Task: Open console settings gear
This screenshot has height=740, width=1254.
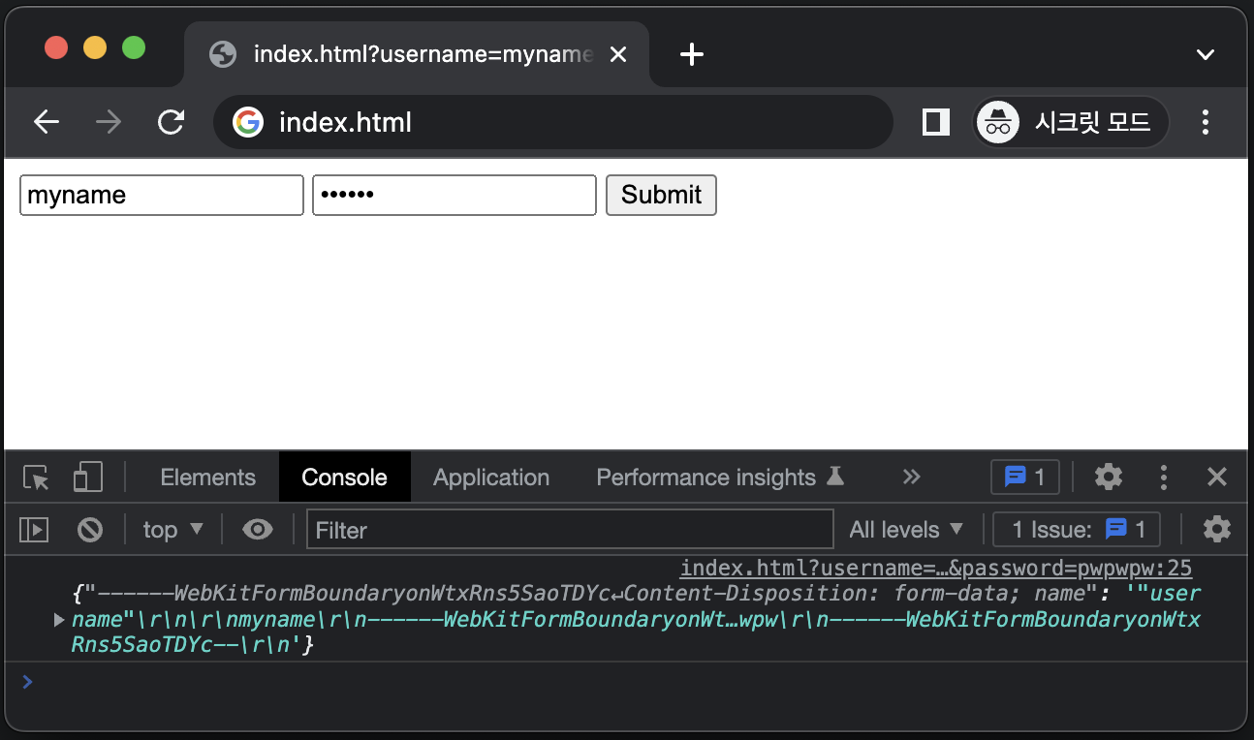Action: [x=1217, y=529]
